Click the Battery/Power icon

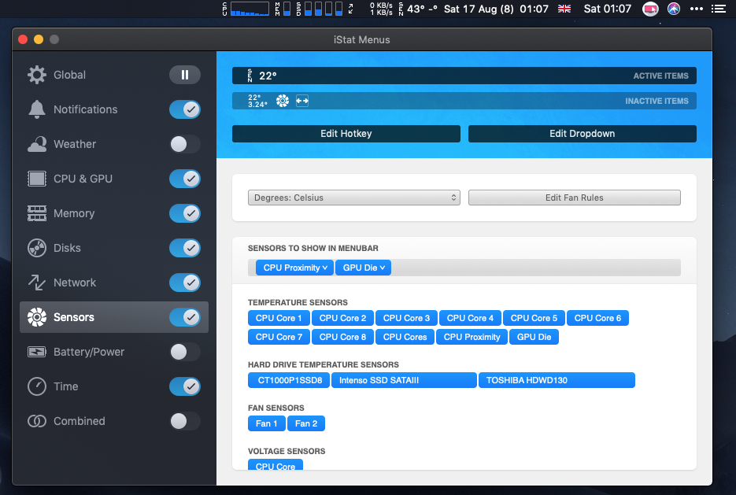(37, 352)
